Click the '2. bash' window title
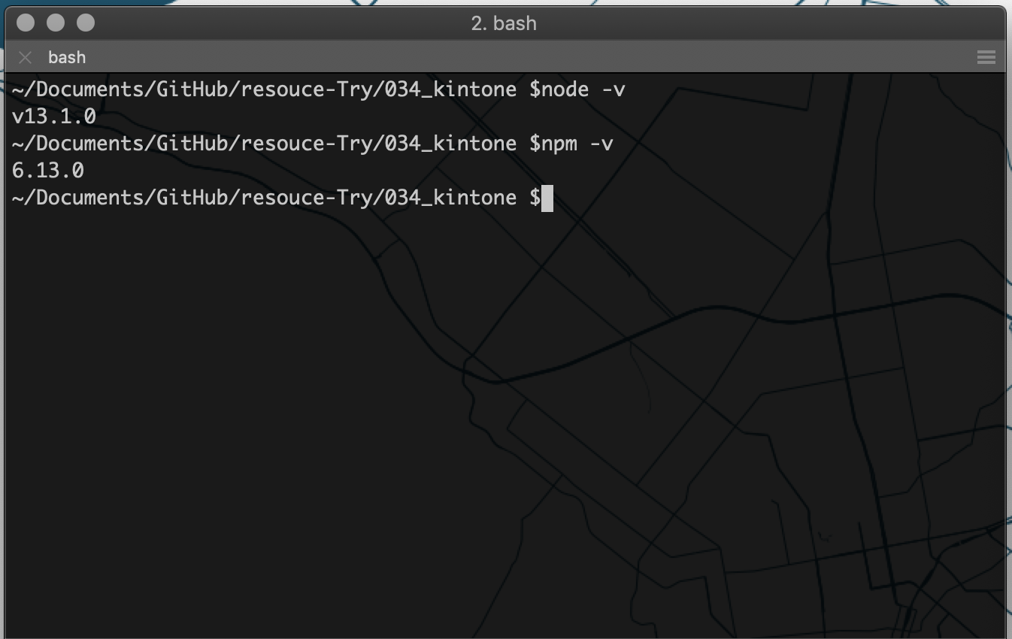Image resolution: width=1012 pixels, height=639 pixels. coord(504,23)
